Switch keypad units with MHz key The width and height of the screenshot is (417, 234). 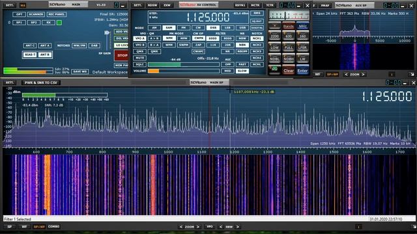(x=302, y=26)
